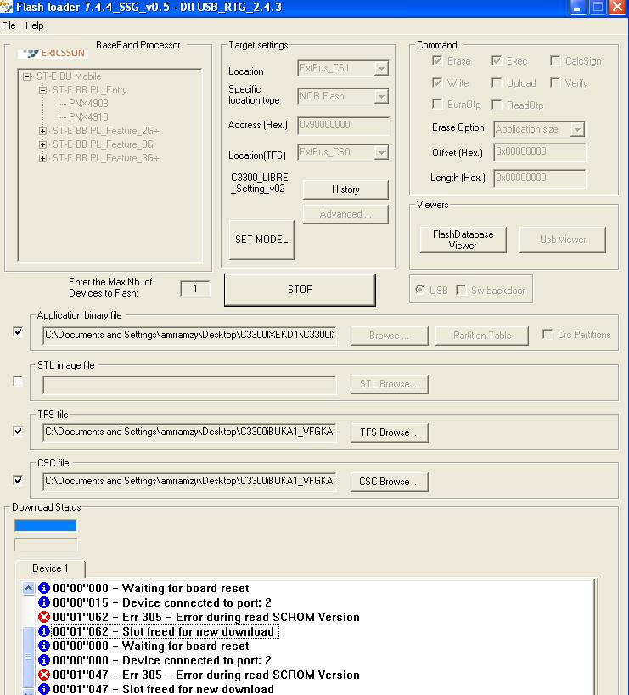629x695 pixels.
Task: Click the empty STL image file path field
Action: tap(189, 385)
